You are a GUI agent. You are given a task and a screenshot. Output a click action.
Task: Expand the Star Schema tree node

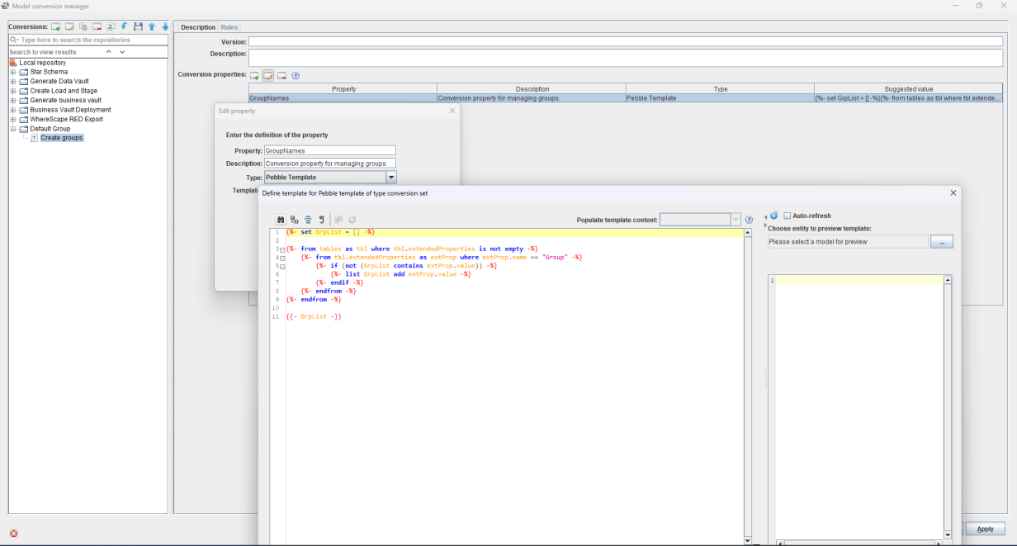(x=13, y=72)
